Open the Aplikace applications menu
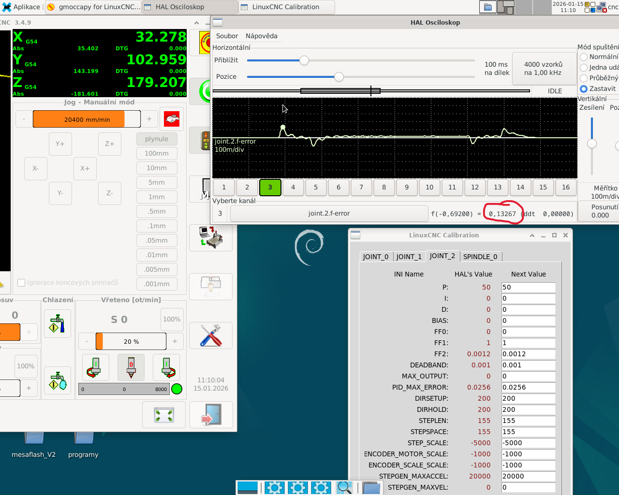 pyautogui.click(x=22, y=7)
